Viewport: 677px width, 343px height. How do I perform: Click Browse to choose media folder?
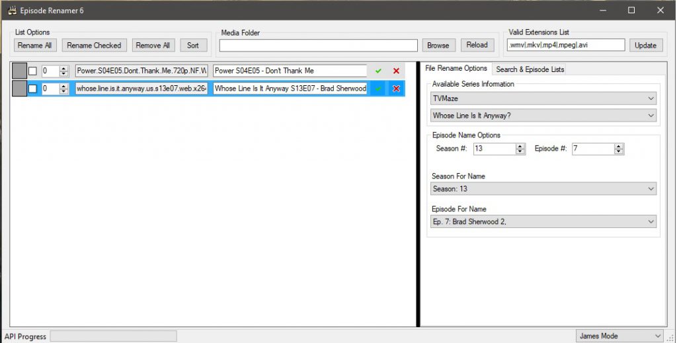438,45
